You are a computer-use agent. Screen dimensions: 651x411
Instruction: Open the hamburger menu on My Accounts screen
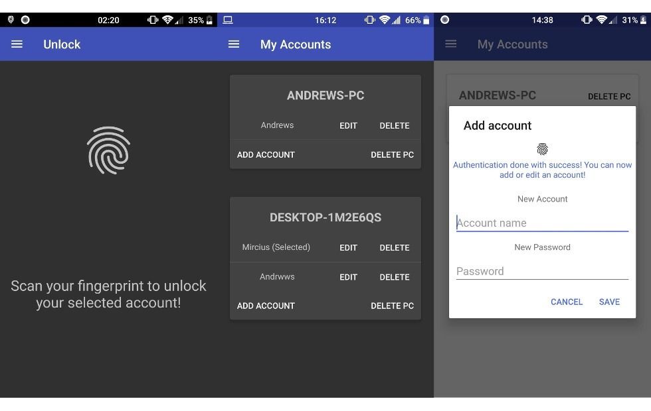click(233, 44)
